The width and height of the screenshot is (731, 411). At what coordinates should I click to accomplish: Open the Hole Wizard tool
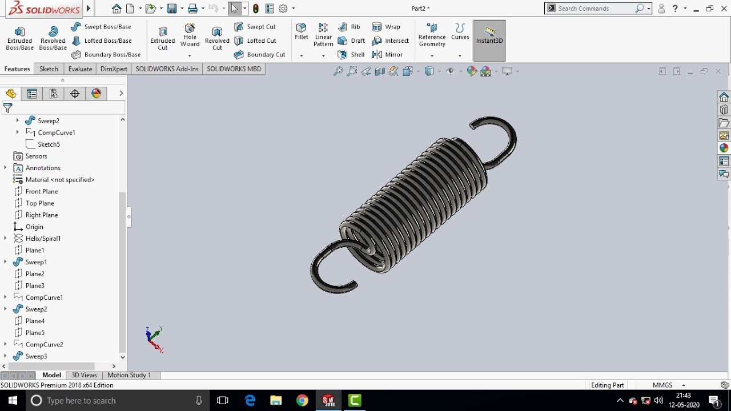(x=190, y=35)
